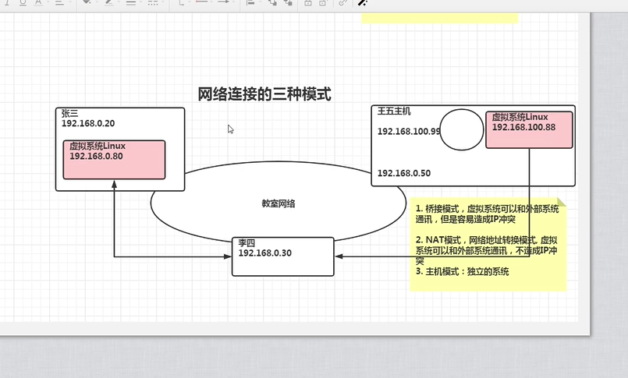Open the line width tool
628x378 pixels.
click(x=130, y=2)
